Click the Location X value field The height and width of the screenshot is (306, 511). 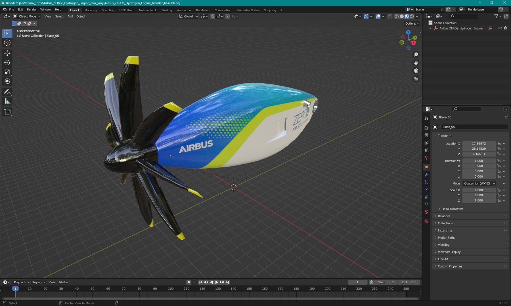479,144
